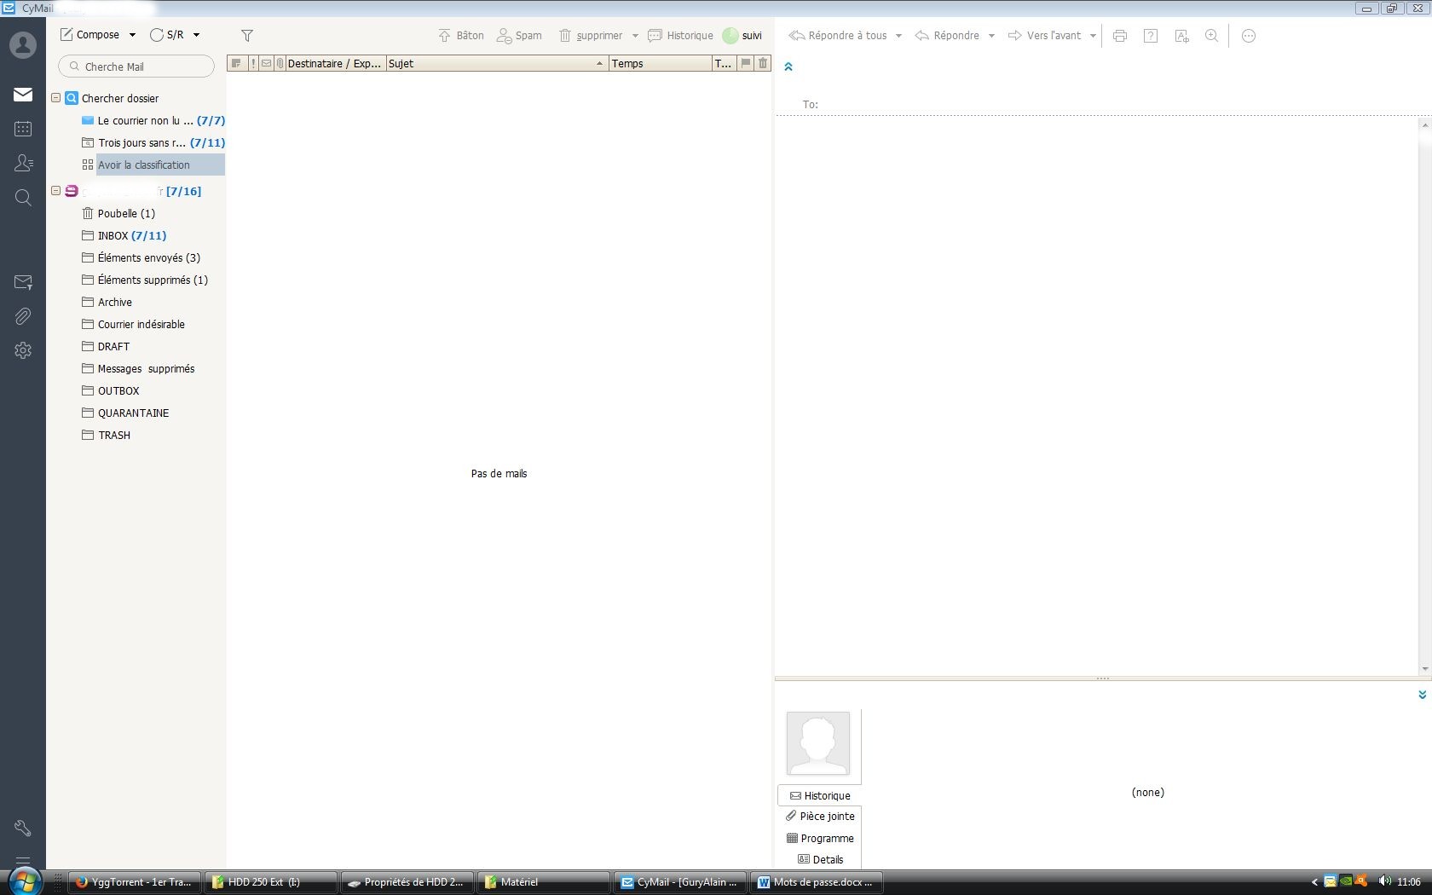The width and height of the screenshot is (1432, 895).
Task: Open the Compose dropdown arrow
Action: point(132,35)
